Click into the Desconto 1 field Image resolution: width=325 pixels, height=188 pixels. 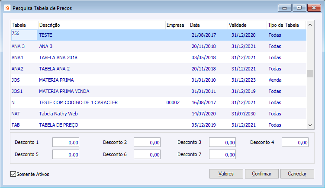(x=66, y=143)
